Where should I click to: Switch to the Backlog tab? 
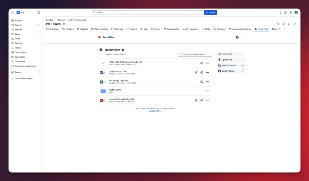coord(83,29)
